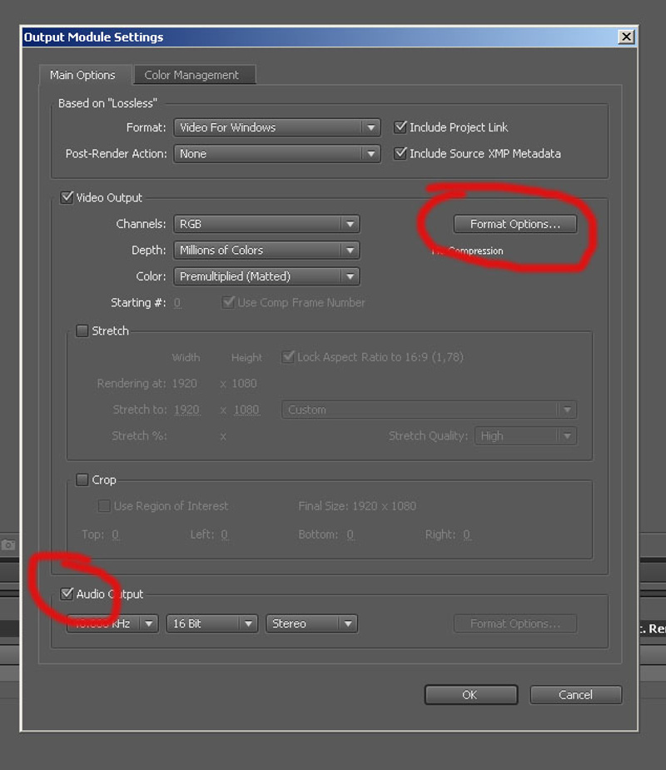Open the 16 Bit audio depth dropdown
This screenshot has width=666, height=770.
211,623
